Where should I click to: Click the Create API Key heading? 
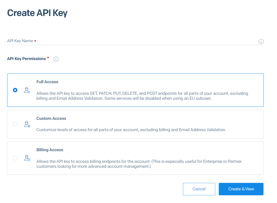pos(37,13)
